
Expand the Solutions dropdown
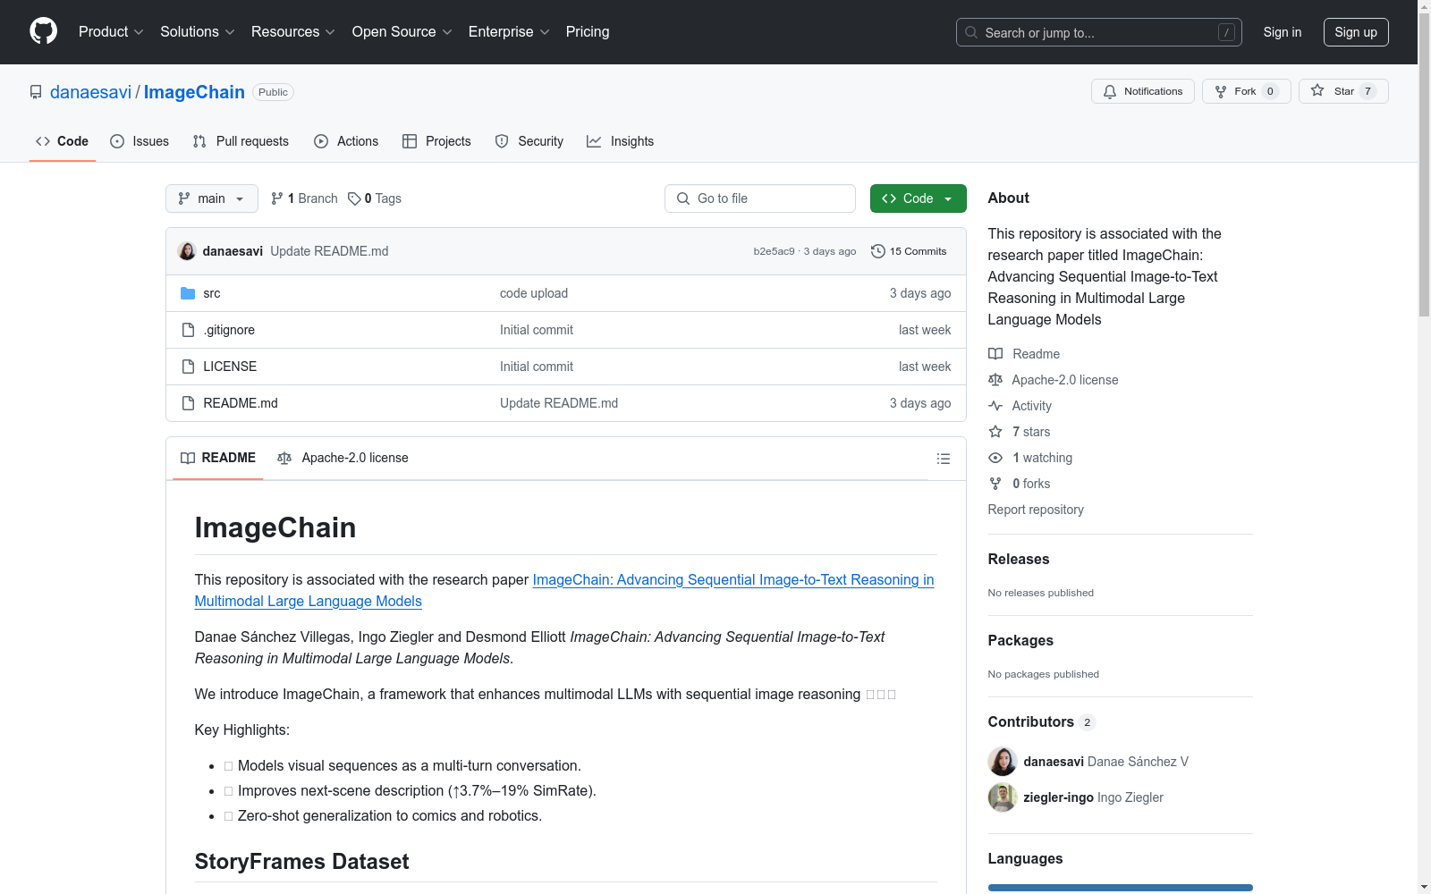198,32
